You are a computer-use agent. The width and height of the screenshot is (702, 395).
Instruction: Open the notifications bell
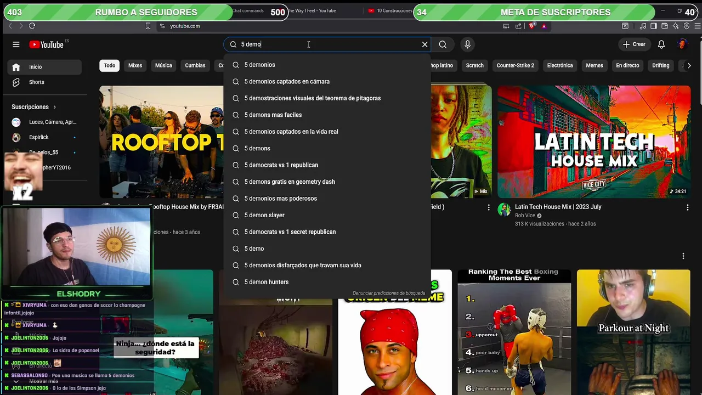tap(661, 44)
